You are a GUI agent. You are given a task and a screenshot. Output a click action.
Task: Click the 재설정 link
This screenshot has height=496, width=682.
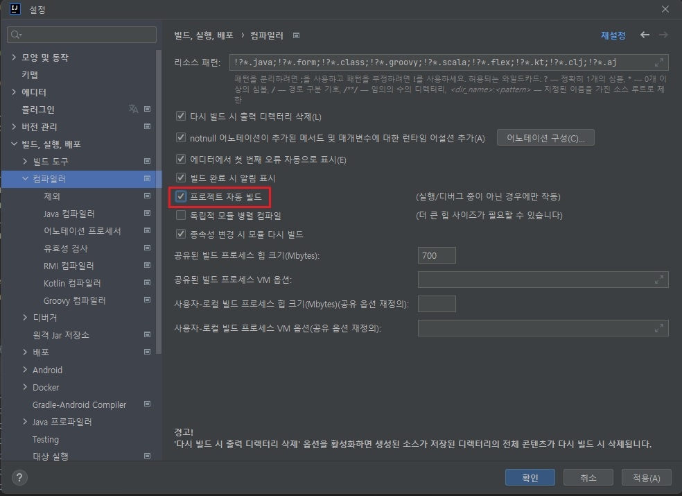(613, 35)
